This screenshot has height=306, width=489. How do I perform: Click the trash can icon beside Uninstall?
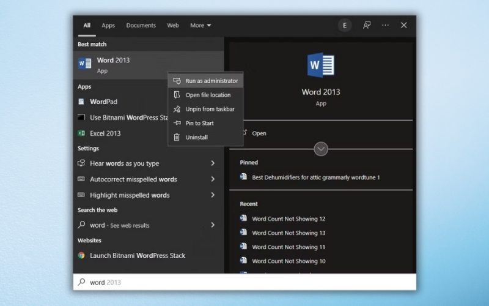[x=177, y=137]
